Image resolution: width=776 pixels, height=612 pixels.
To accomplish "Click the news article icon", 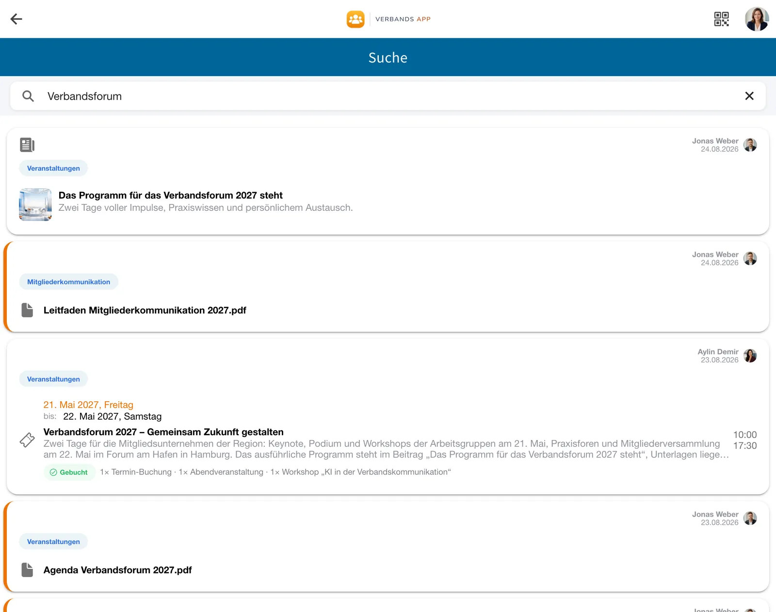I will pyautogui.click(x=27, y=145).
